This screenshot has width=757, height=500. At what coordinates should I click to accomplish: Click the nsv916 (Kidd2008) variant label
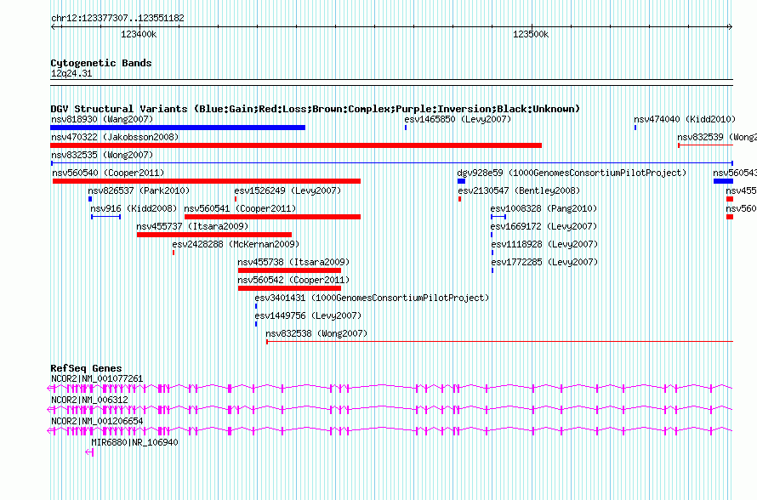[134, 208]
